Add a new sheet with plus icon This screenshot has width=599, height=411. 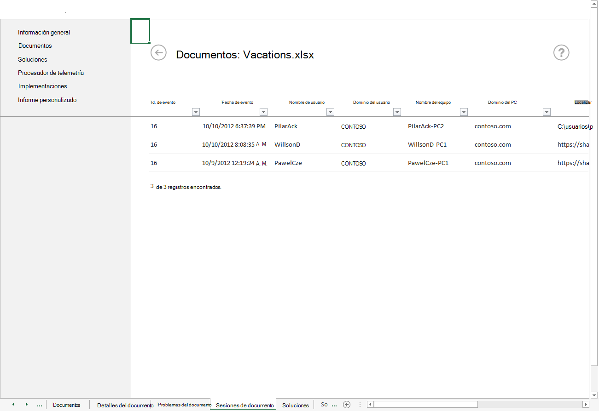point(347,405)
